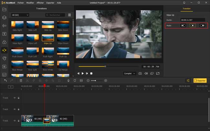Click the Undo arrow in timeline toolbar
Screen dimensions: 210x131
(5, 80)
